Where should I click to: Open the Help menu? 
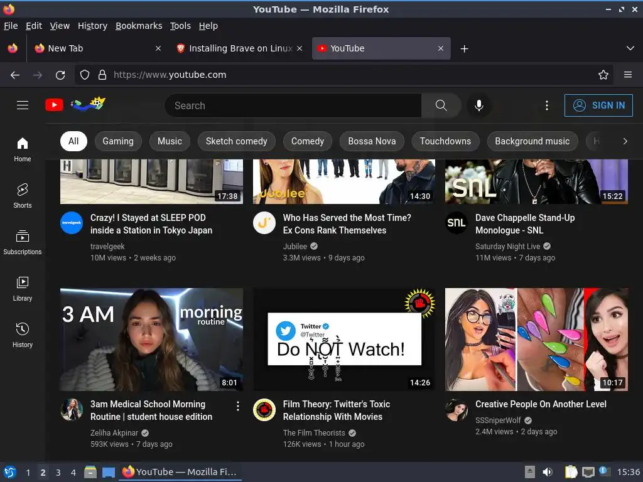click(x=208, y=26)
